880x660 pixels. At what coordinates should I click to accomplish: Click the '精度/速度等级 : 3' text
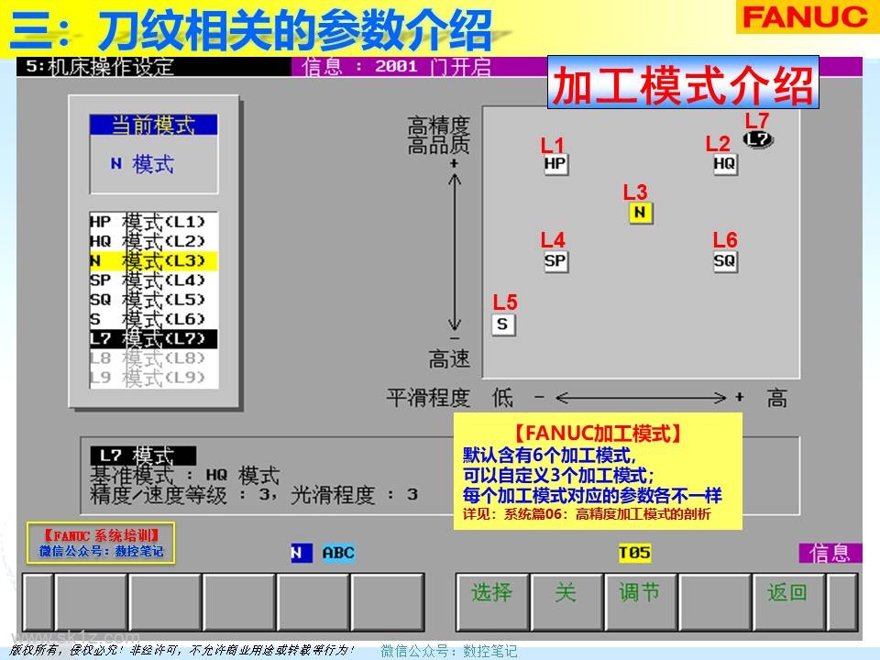[x=181, y=495]
